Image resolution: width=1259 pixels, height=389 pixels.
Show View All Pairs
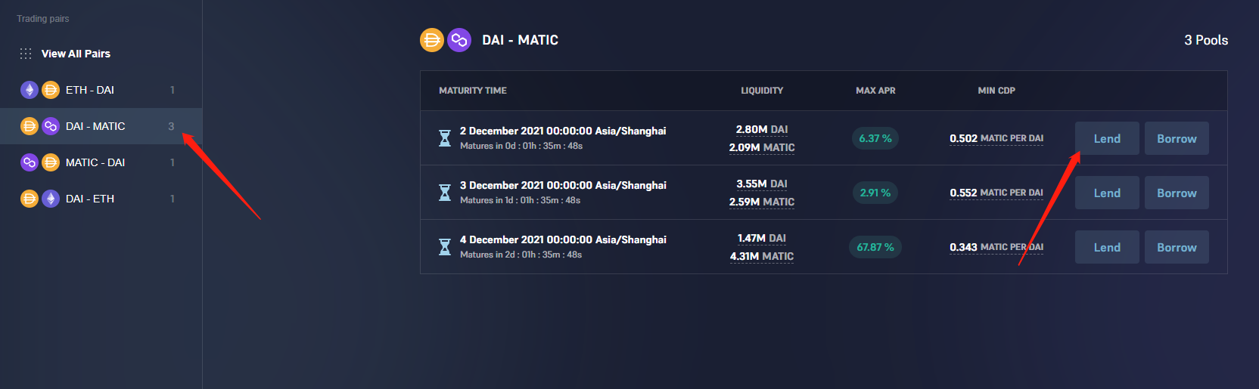(76, 54)
